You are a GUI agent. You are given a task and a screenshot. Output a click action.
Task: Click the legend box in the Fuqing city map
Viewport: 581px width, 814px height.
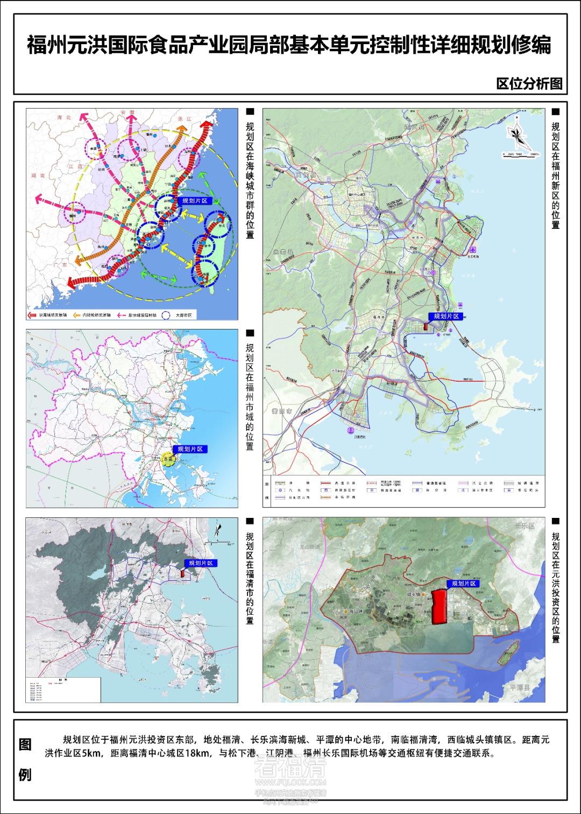[63, 689]
